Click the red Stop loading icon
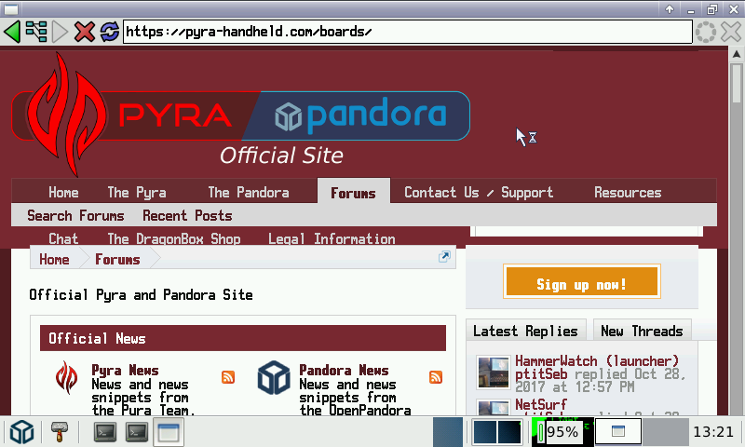Viewport: 745px width, 447px height. point(85,32)
